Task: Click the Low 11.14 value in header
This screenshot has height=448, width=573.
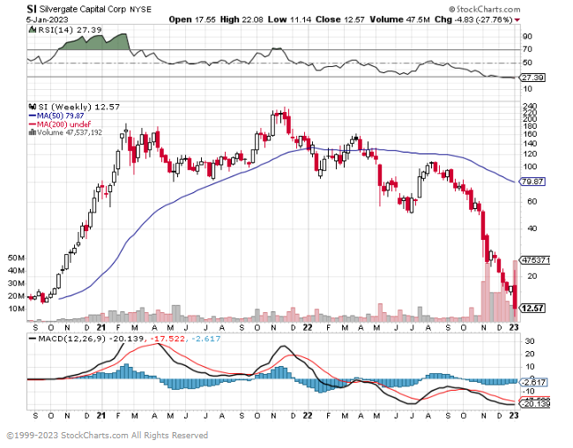Action: 289,19
